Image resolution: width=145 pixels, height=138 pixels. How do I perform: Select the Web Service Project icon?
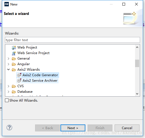point(14,53)
